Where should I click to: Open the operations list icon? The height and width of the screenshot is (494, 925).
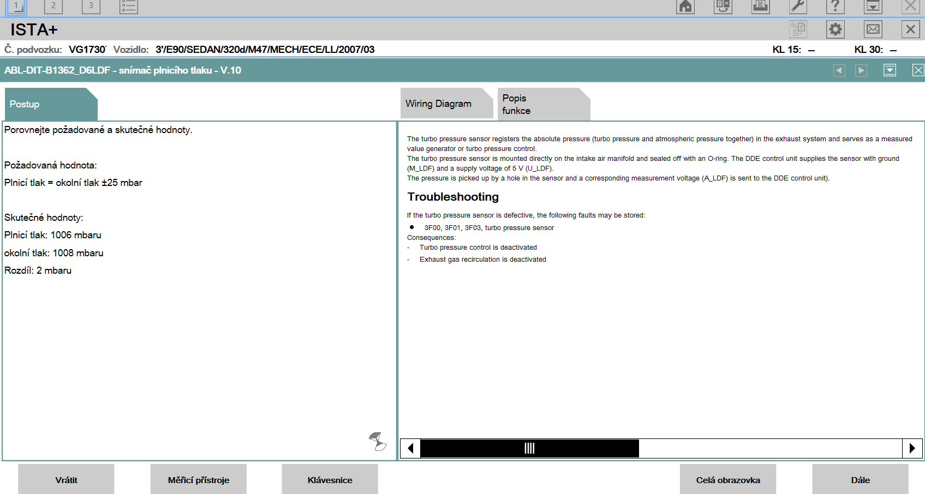(x=129, y=6)
